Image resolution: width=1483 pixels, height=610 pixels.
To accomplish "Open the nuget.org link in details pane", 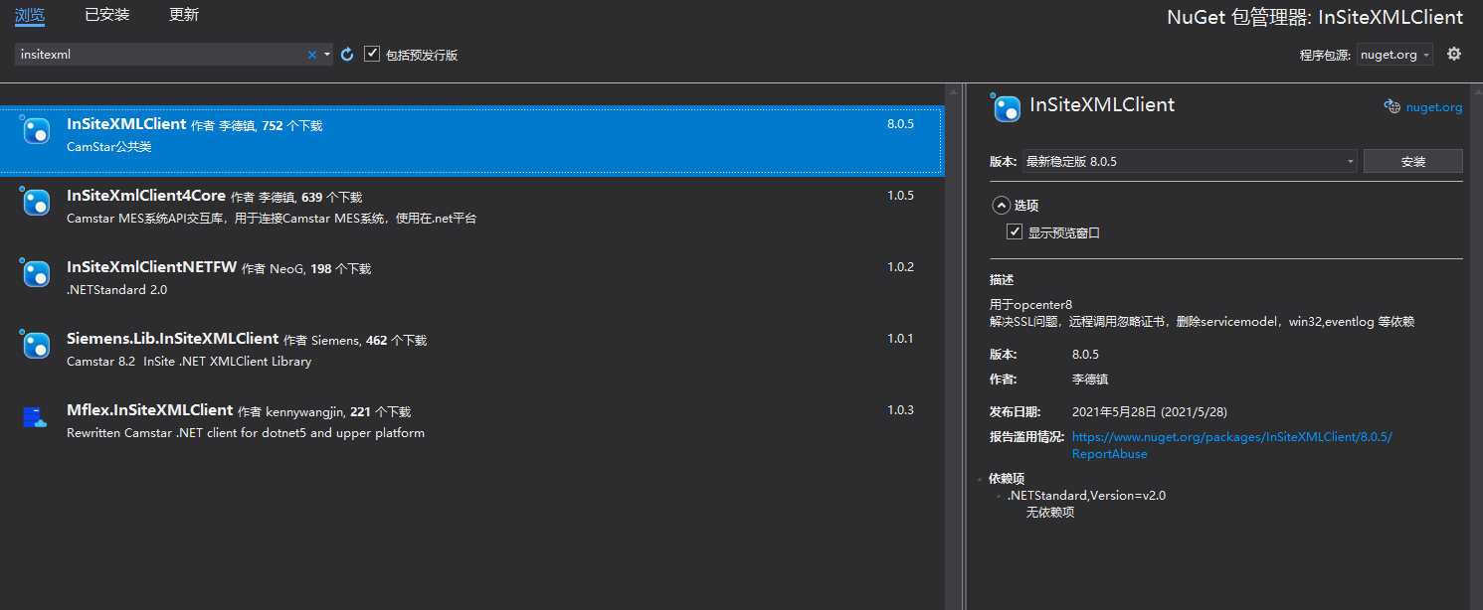I will coord(1434,107).
